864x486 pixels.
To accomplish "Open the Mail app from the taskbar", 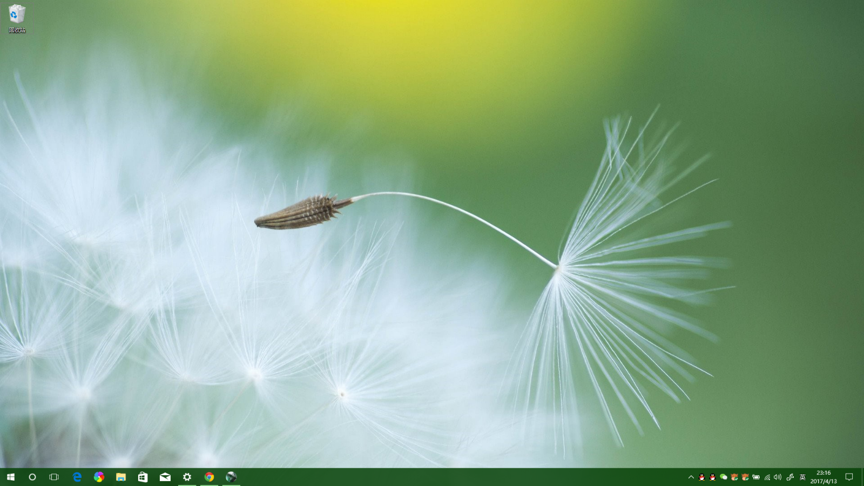I will pos(165,477).
